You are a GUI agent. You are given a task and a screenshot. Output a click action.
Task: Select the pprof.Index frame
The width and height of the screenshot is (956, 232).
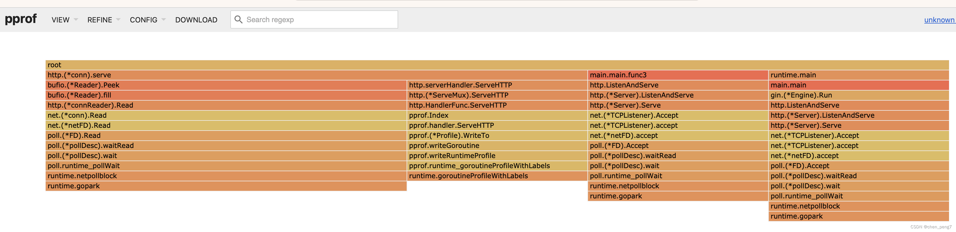point(497,115)
